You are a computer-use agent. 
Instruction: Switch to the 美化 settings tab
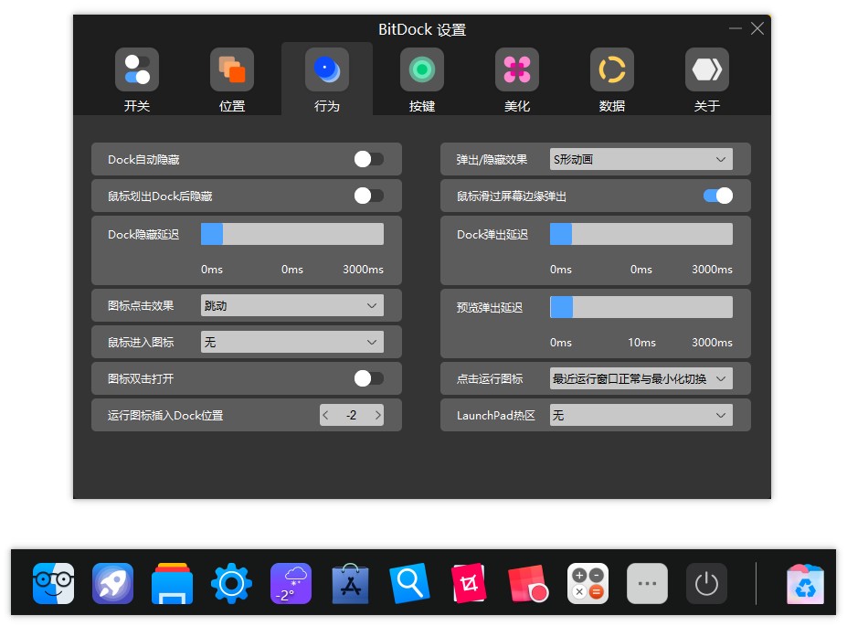516,79
